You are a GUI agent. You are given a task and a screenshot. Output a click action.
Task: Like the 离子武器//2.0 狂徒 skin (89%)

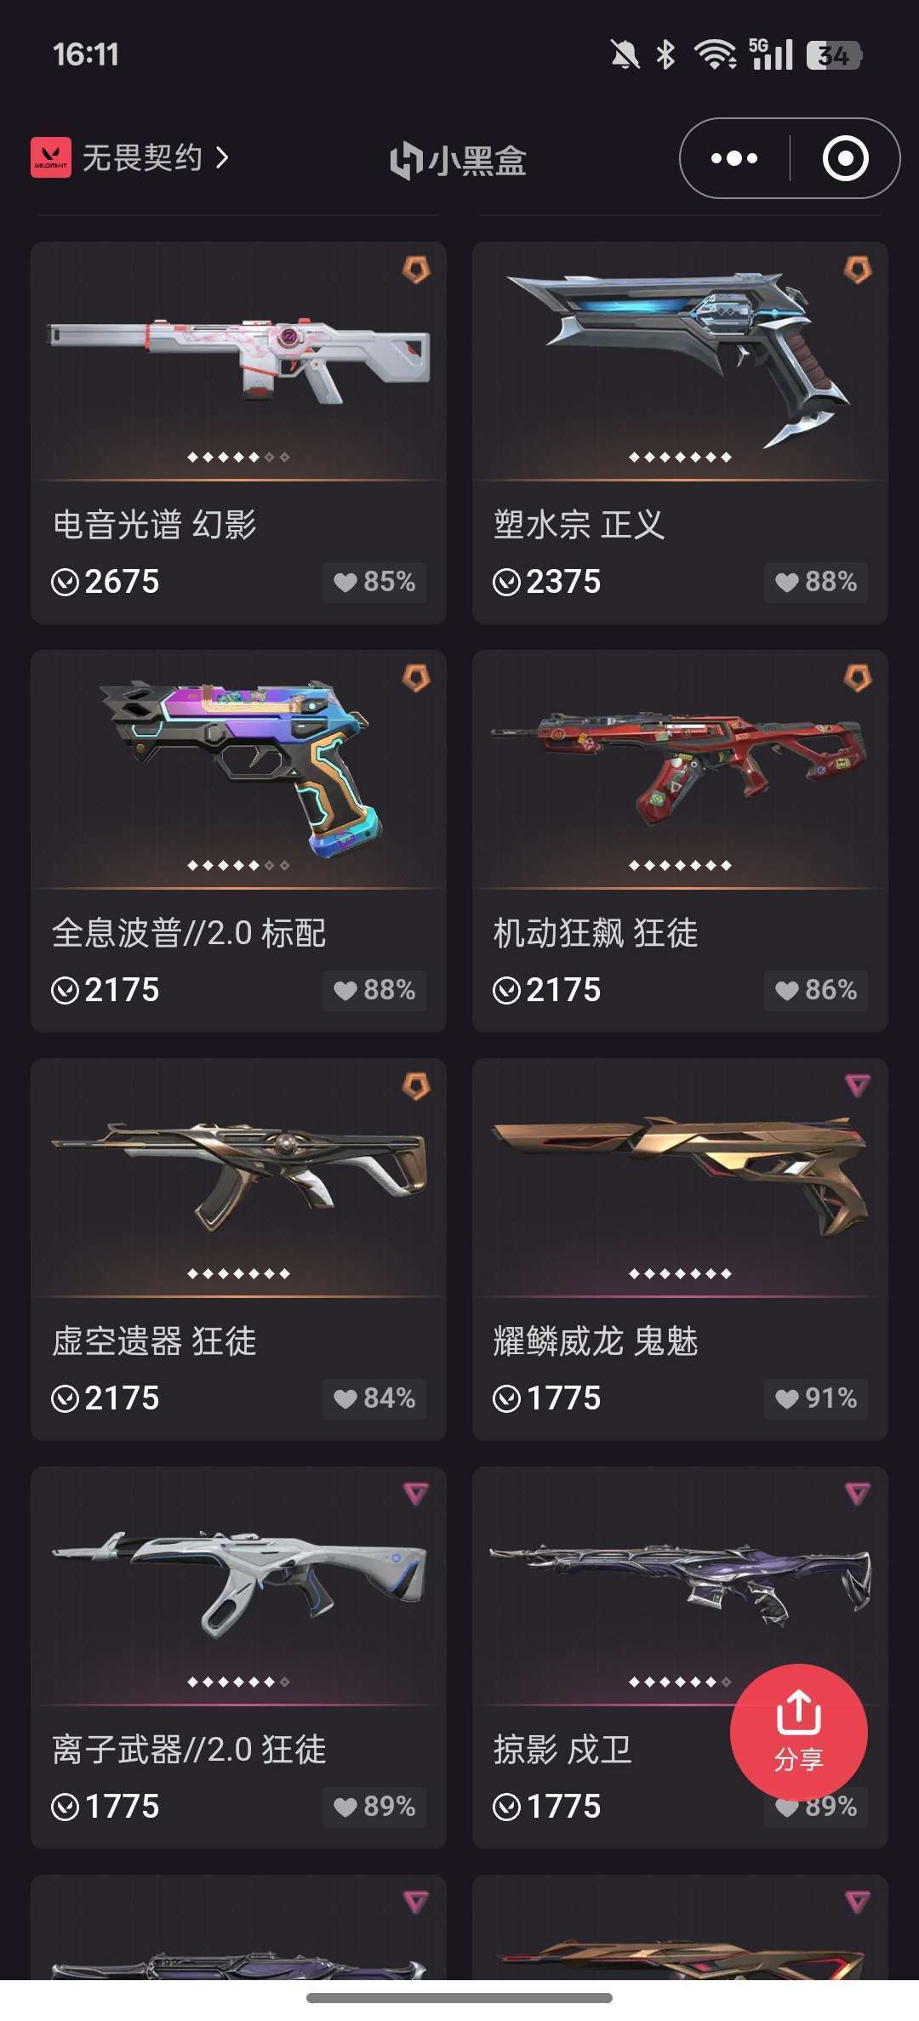pos(374,1807)
